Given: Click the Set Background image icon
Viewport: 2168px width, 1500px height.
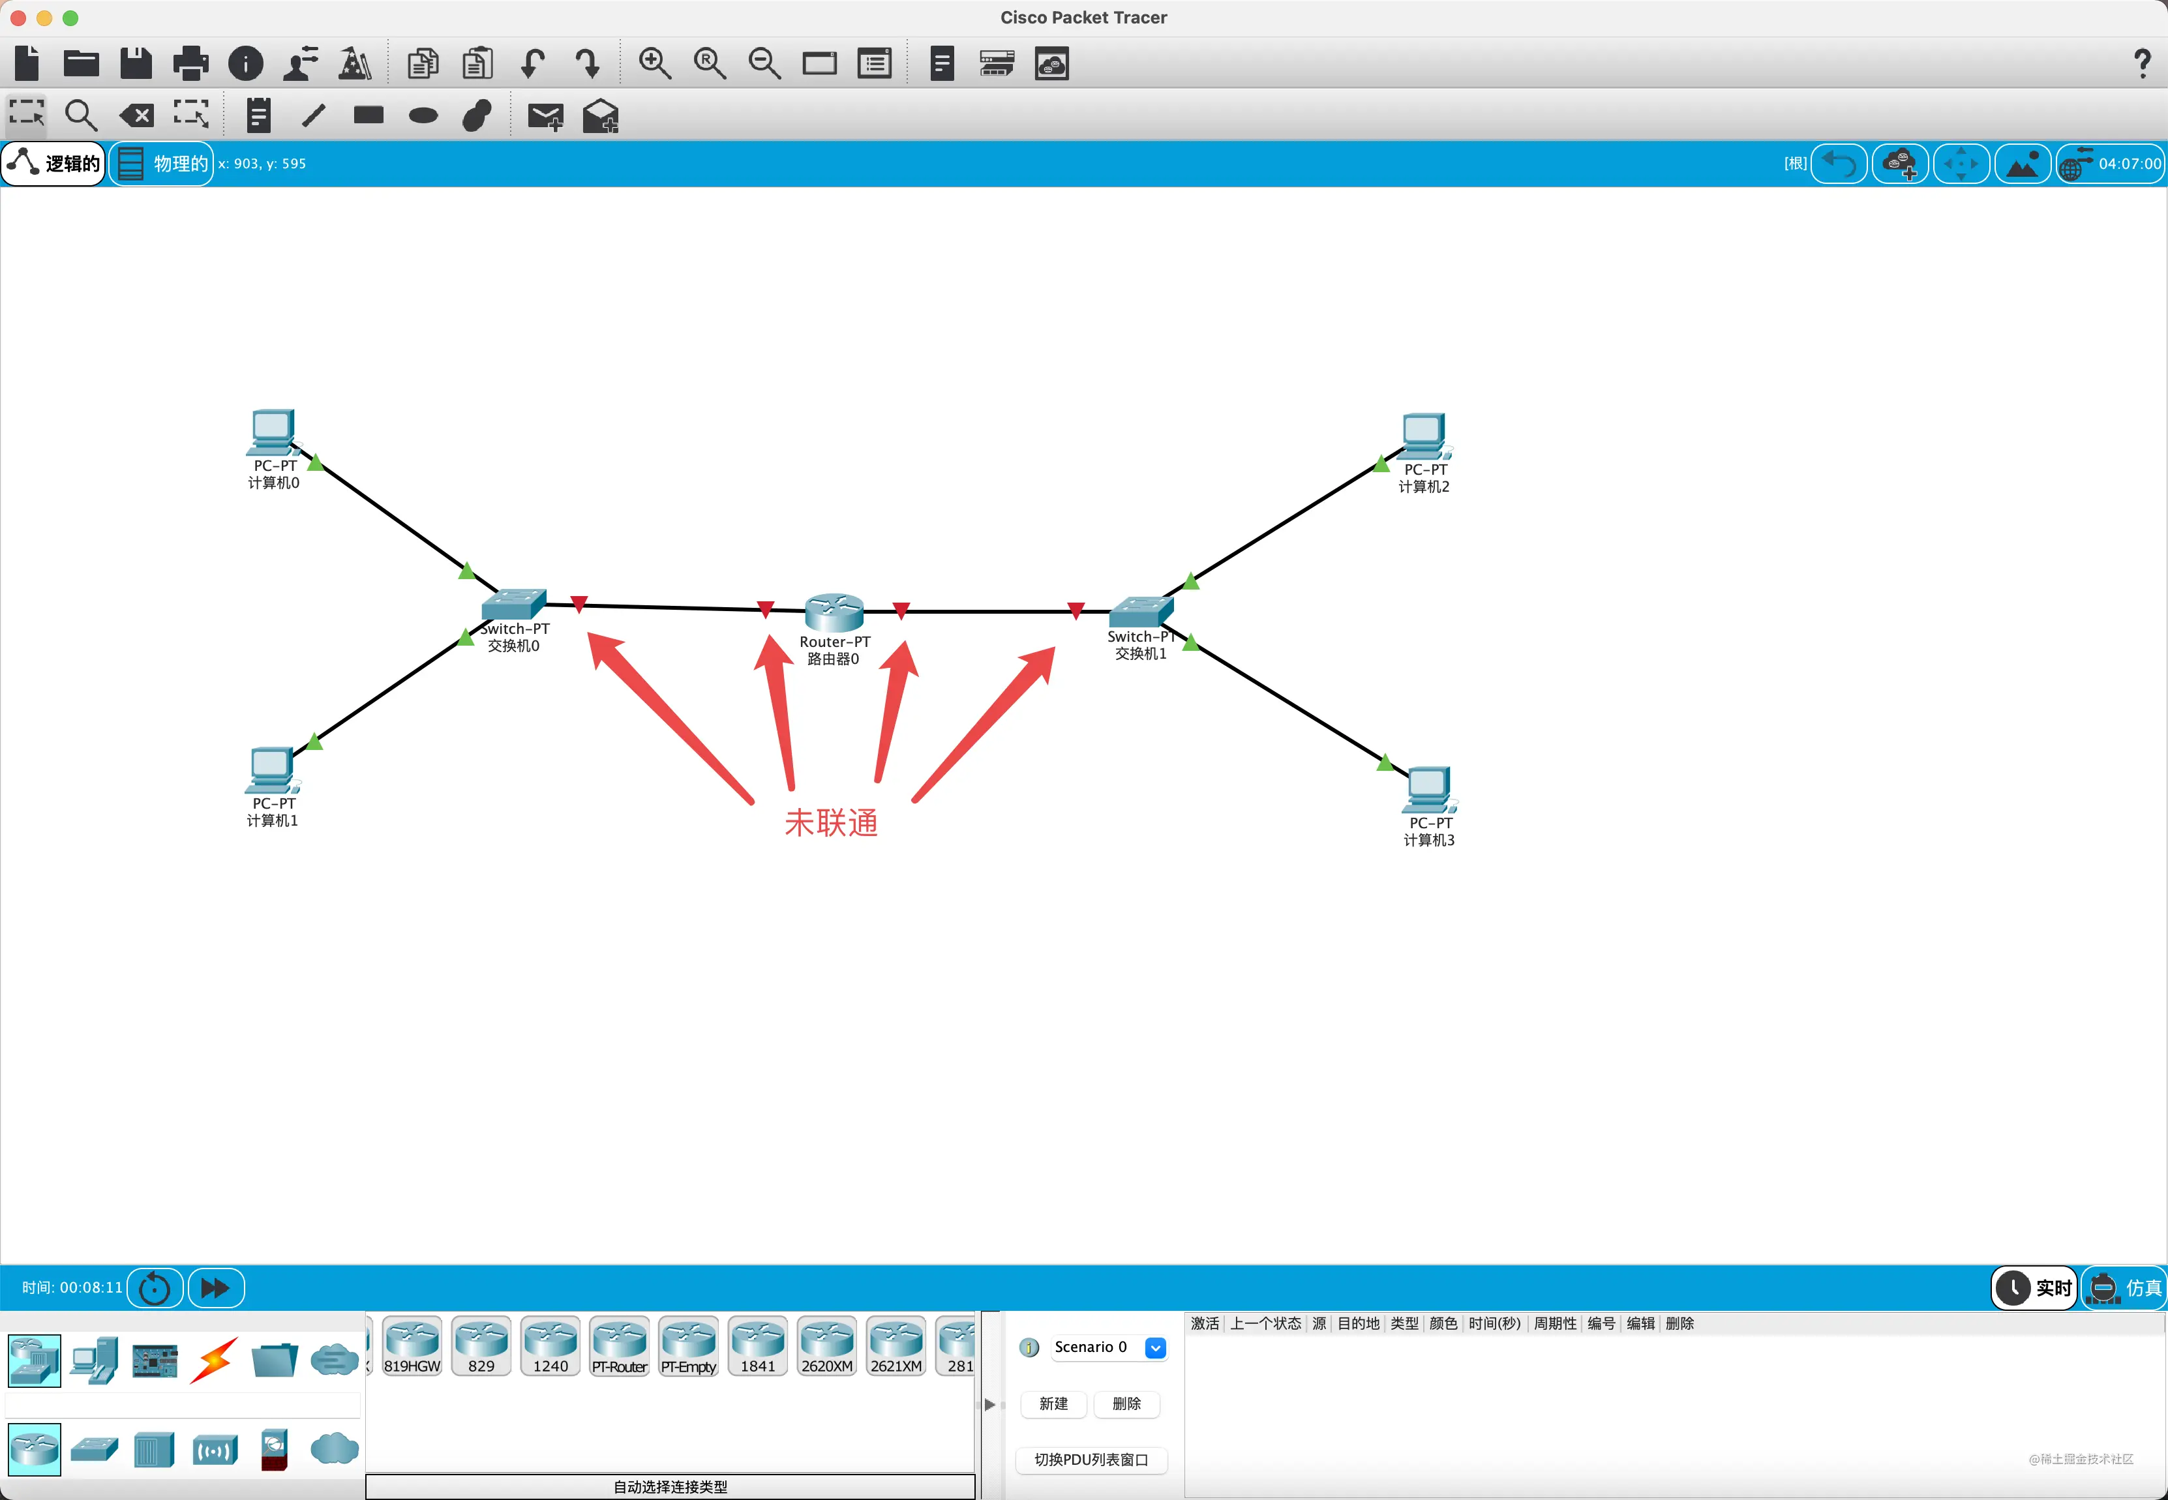Looking at the screenshot, I should tap(2023, 164).
